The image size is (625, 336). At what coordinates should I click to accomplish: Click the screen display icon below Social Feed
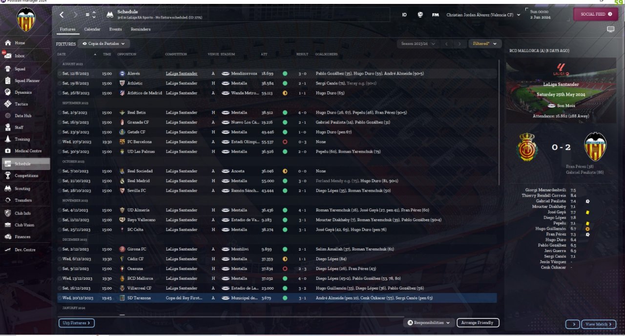click(x=610, y=29)
